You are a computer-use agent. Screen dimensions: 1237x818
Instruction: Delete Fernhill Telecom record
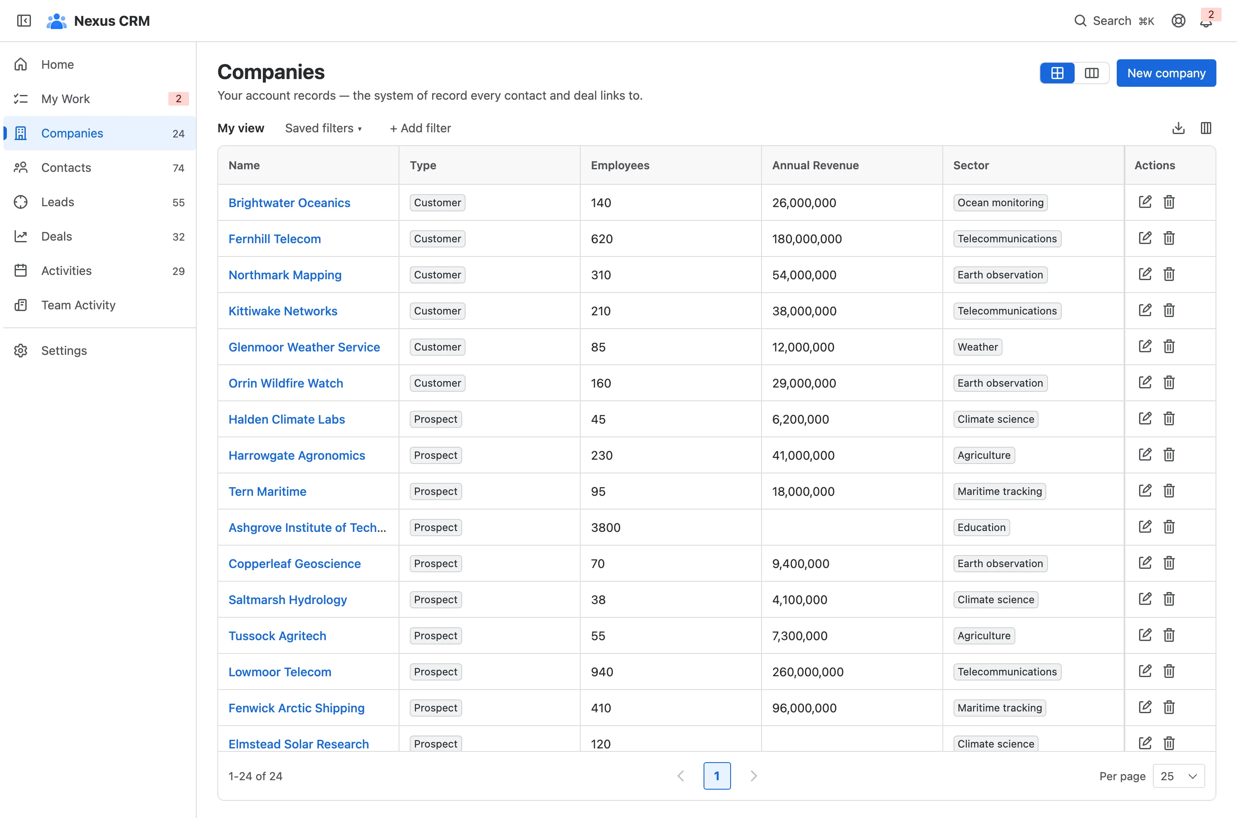[x=1169, y=238]
